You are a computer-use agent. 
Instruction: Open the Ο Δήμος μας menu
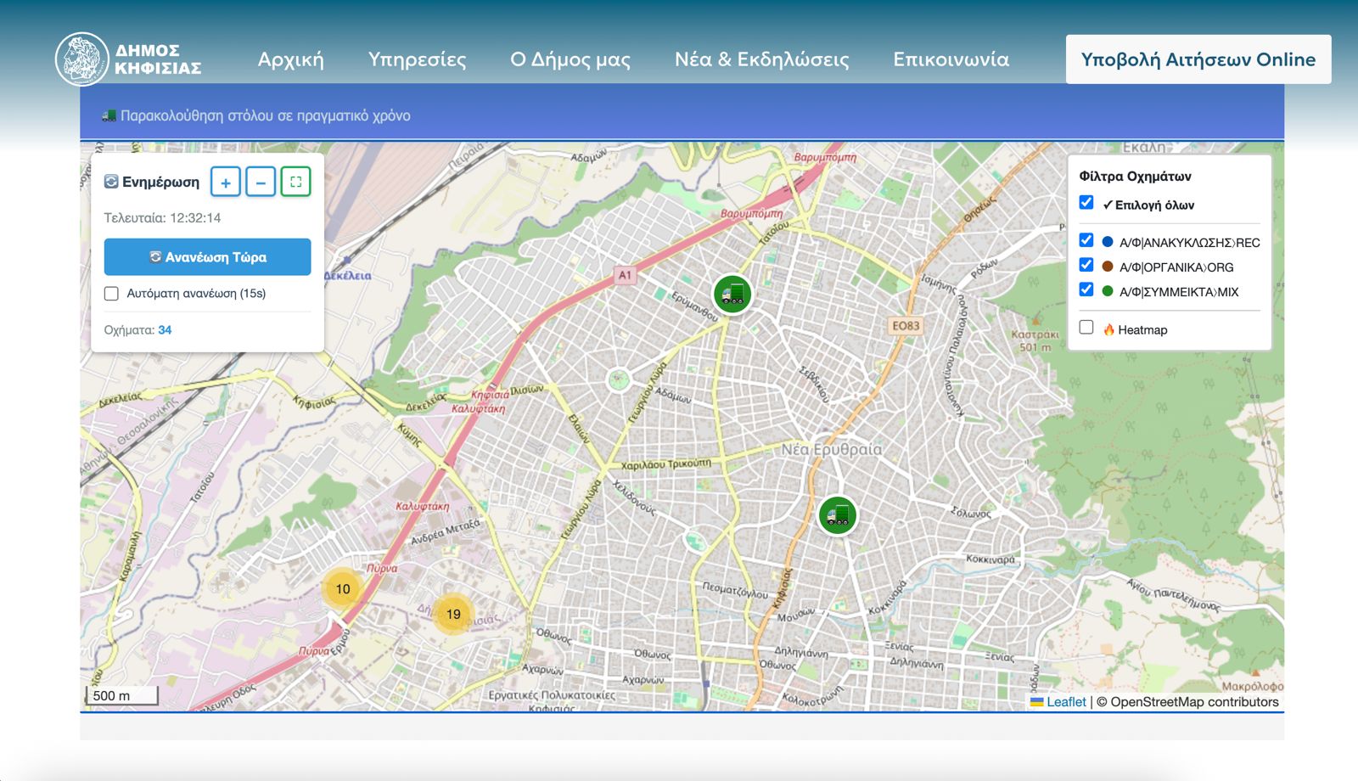570,59
